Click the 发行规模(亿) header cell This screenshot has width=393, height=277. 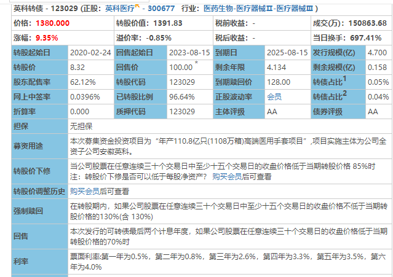[338, 53]
